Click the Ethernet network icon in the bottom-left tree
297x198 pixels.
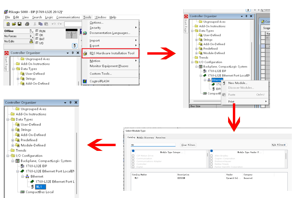tap(27, 176)
